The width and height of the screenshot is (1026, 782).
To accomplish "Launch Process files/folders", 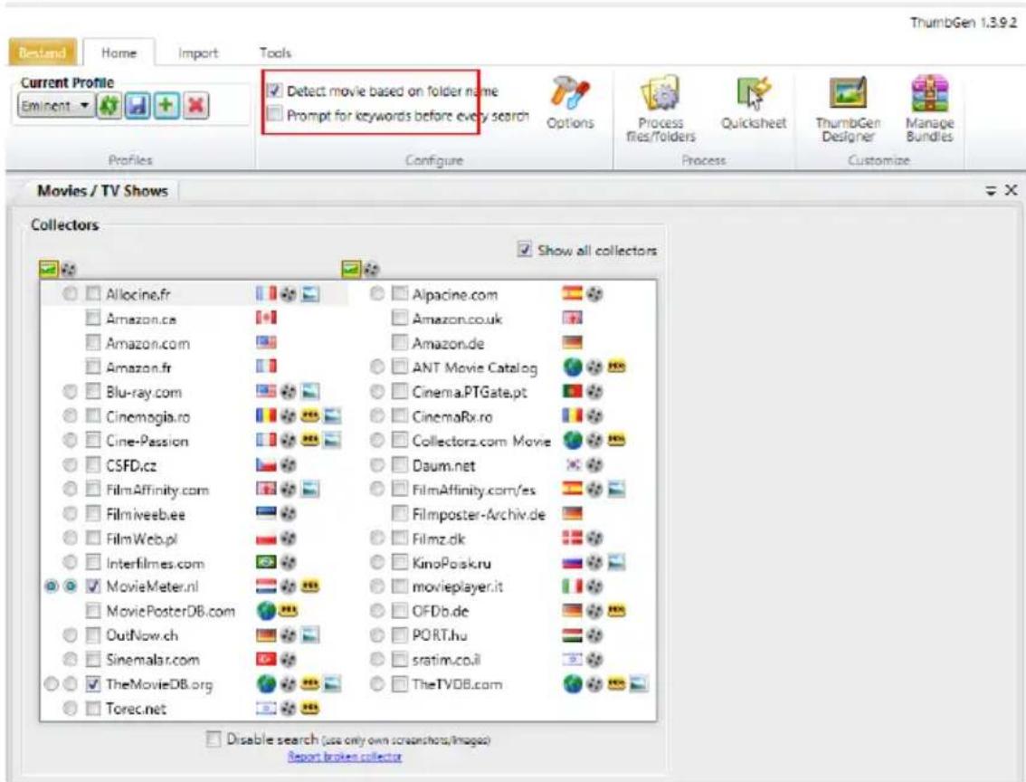I will 660,110.
